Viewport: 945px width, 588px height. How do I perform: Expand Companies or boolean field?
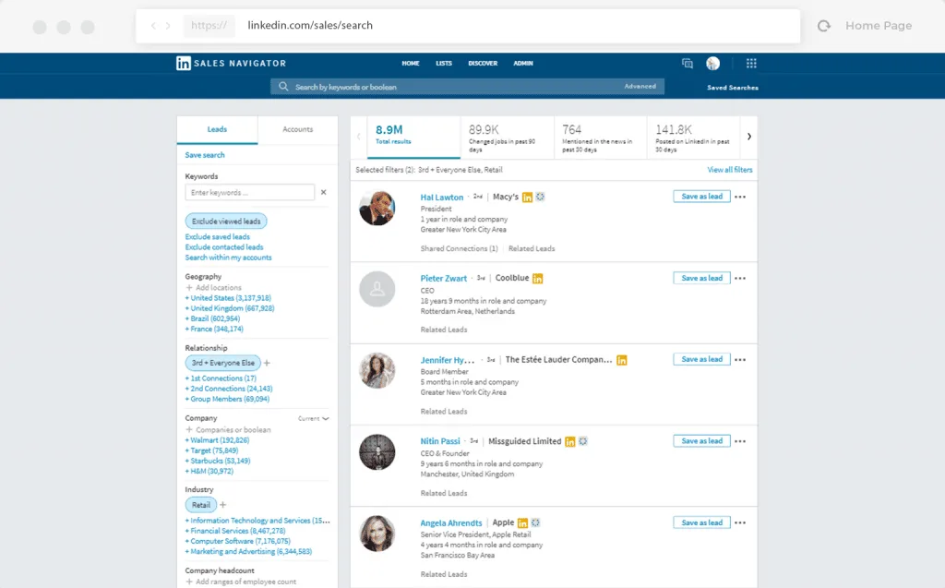click(229, 430)
